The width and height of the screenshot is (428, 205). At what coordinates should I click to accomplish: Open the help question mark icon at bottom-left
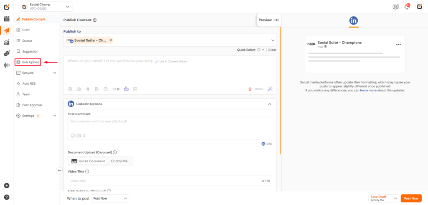tap(7, 197)
